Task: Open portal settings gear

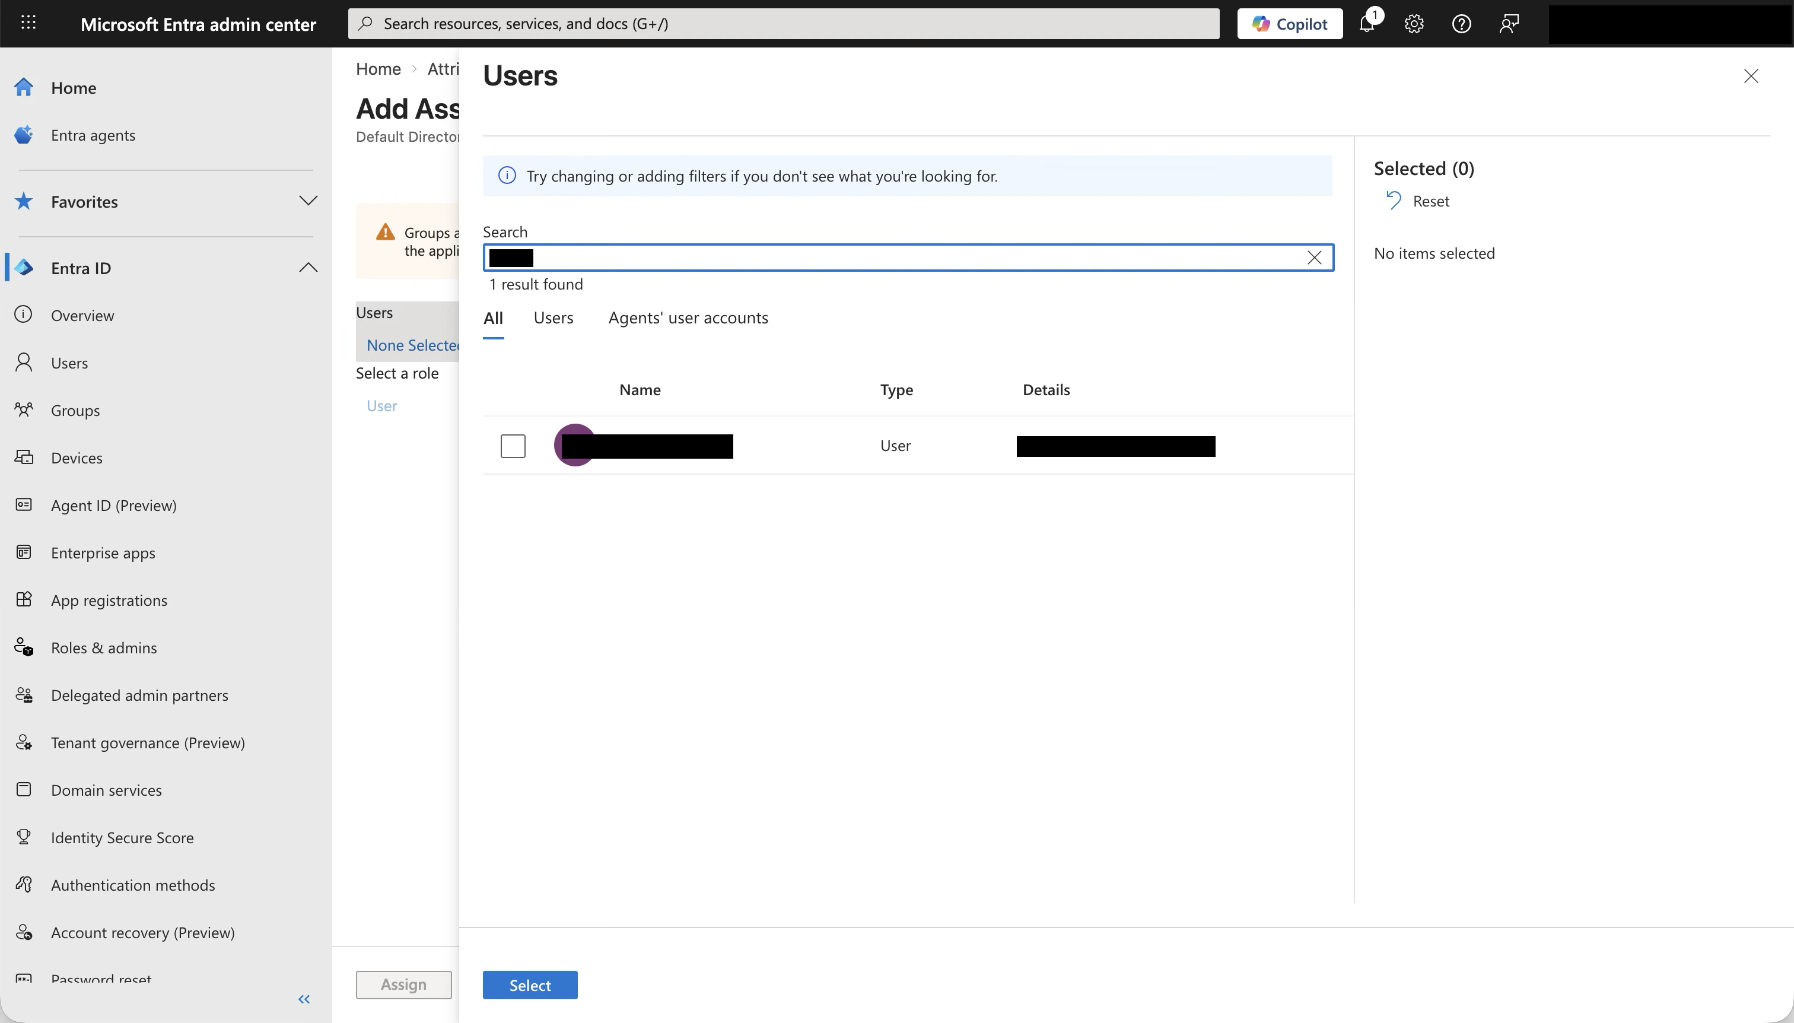Action: click(x=1414, y=24)
